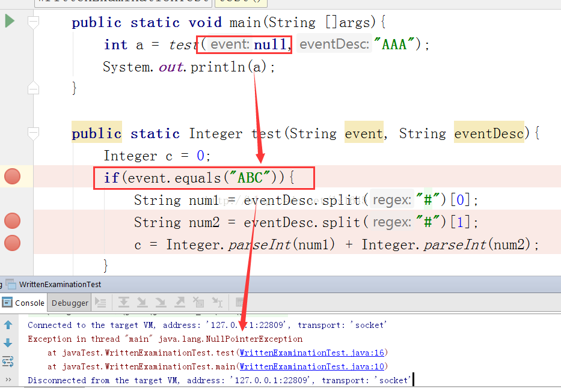Toggle soft-wrap icon in console sidebar
The width and height of the screenshot is (561, 388).
pos(8,362)
